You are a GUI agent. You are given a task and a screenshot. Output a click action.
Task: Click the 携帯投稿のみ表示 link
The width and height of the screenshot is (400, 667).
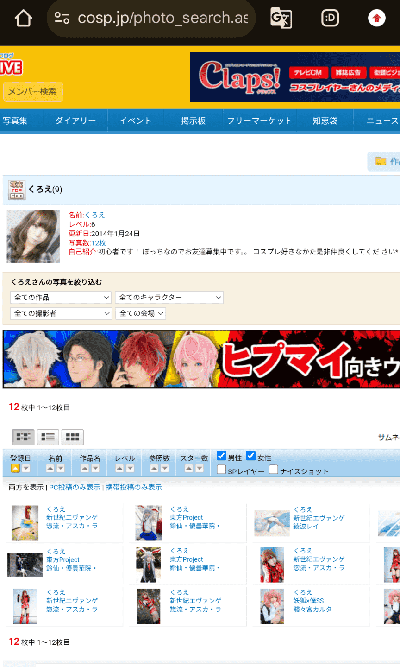tap(134, 488)
